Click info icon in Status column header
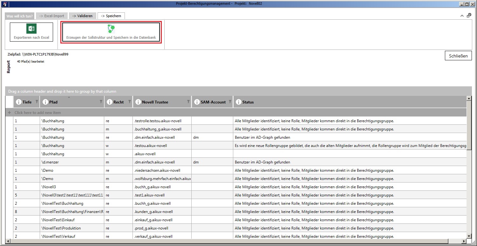This screenshot has height=246, width=477. pos(238,102)
